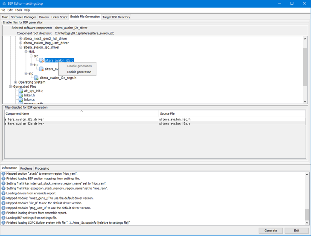Select altera_avalon_i2c_regs.h tree item

tap(58, 78)
